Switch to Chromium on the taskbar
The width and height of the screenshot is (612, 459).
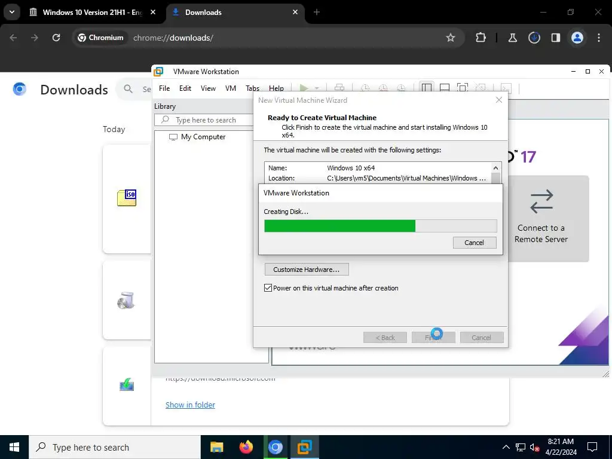275,447
